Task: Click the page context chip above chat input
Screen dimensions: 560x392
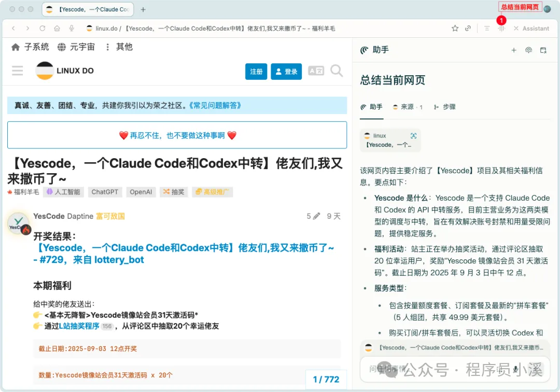Action: point(455,347)
